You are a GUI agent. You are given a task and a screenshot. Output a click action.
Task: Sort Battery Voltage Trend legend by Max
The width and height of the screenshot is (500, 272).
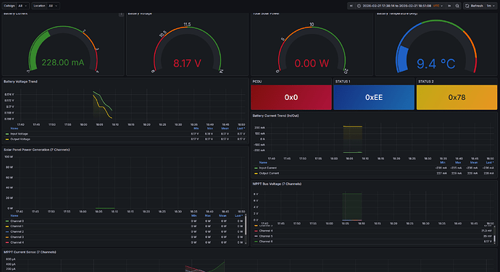pos(210,128)
